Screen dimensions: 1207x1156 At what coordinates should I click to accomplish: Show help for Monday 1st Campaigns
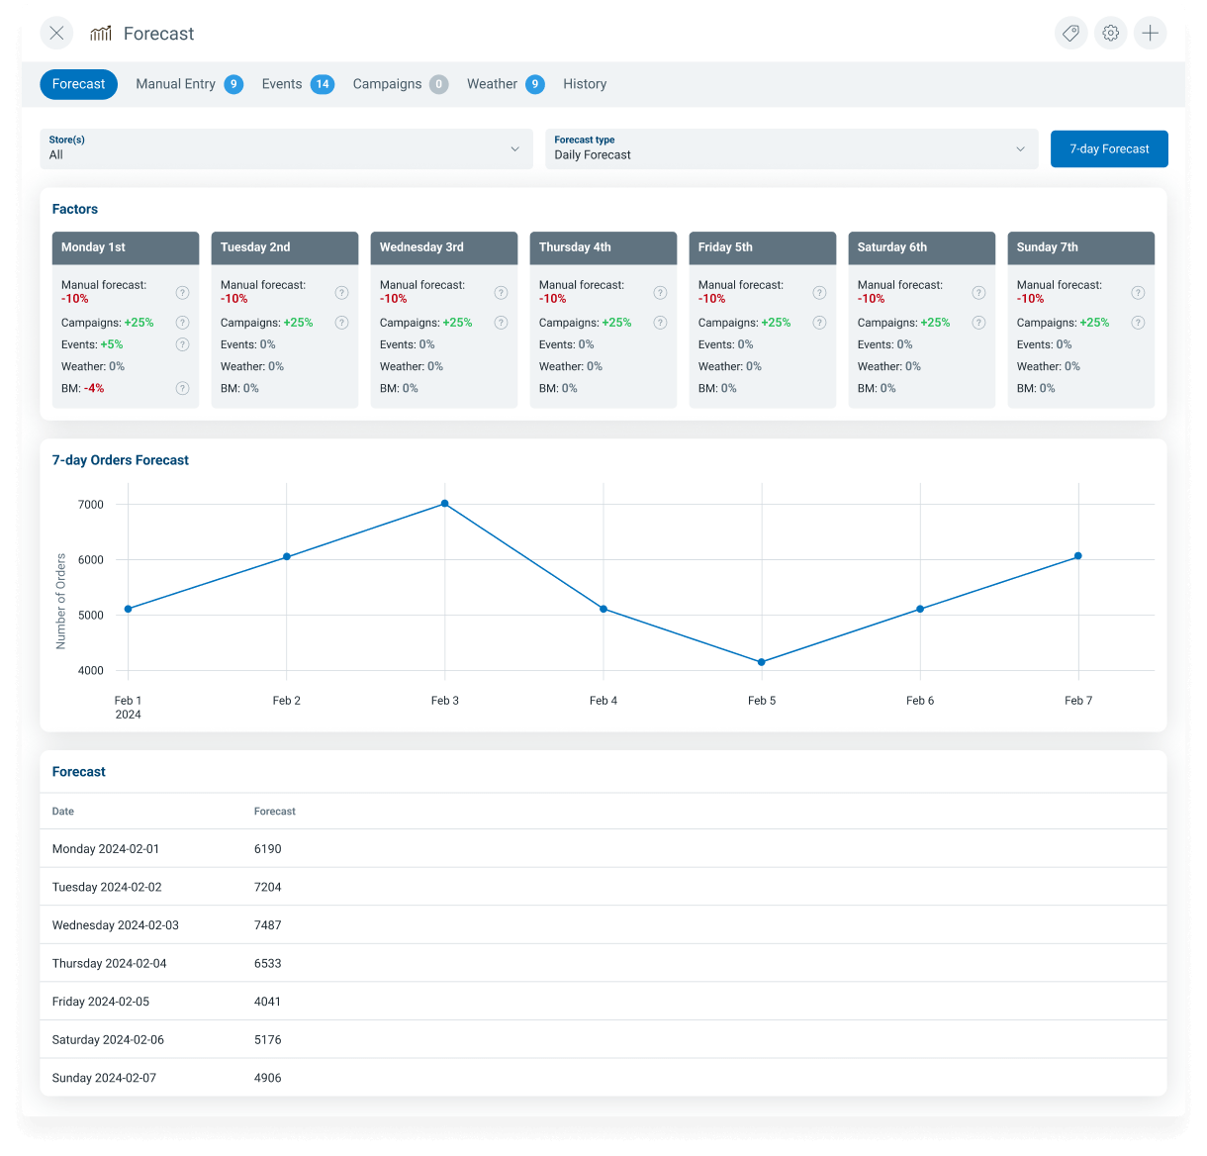(x=182, y=323)
